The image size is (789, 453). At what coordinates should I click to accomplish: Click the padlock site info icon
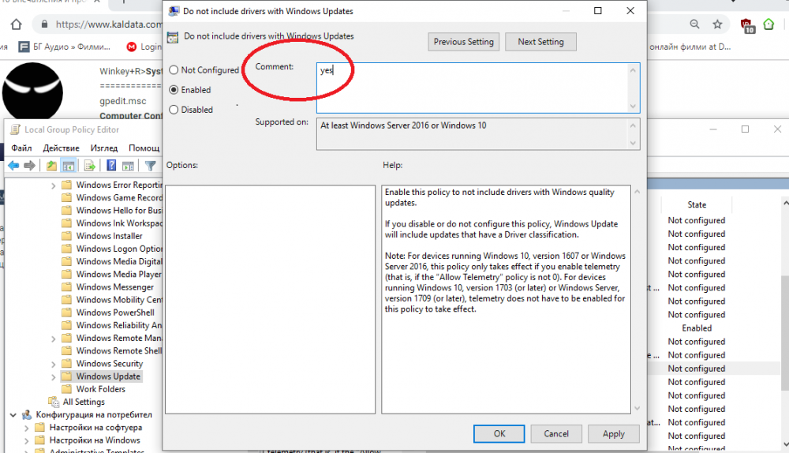(x=44, y=24)
